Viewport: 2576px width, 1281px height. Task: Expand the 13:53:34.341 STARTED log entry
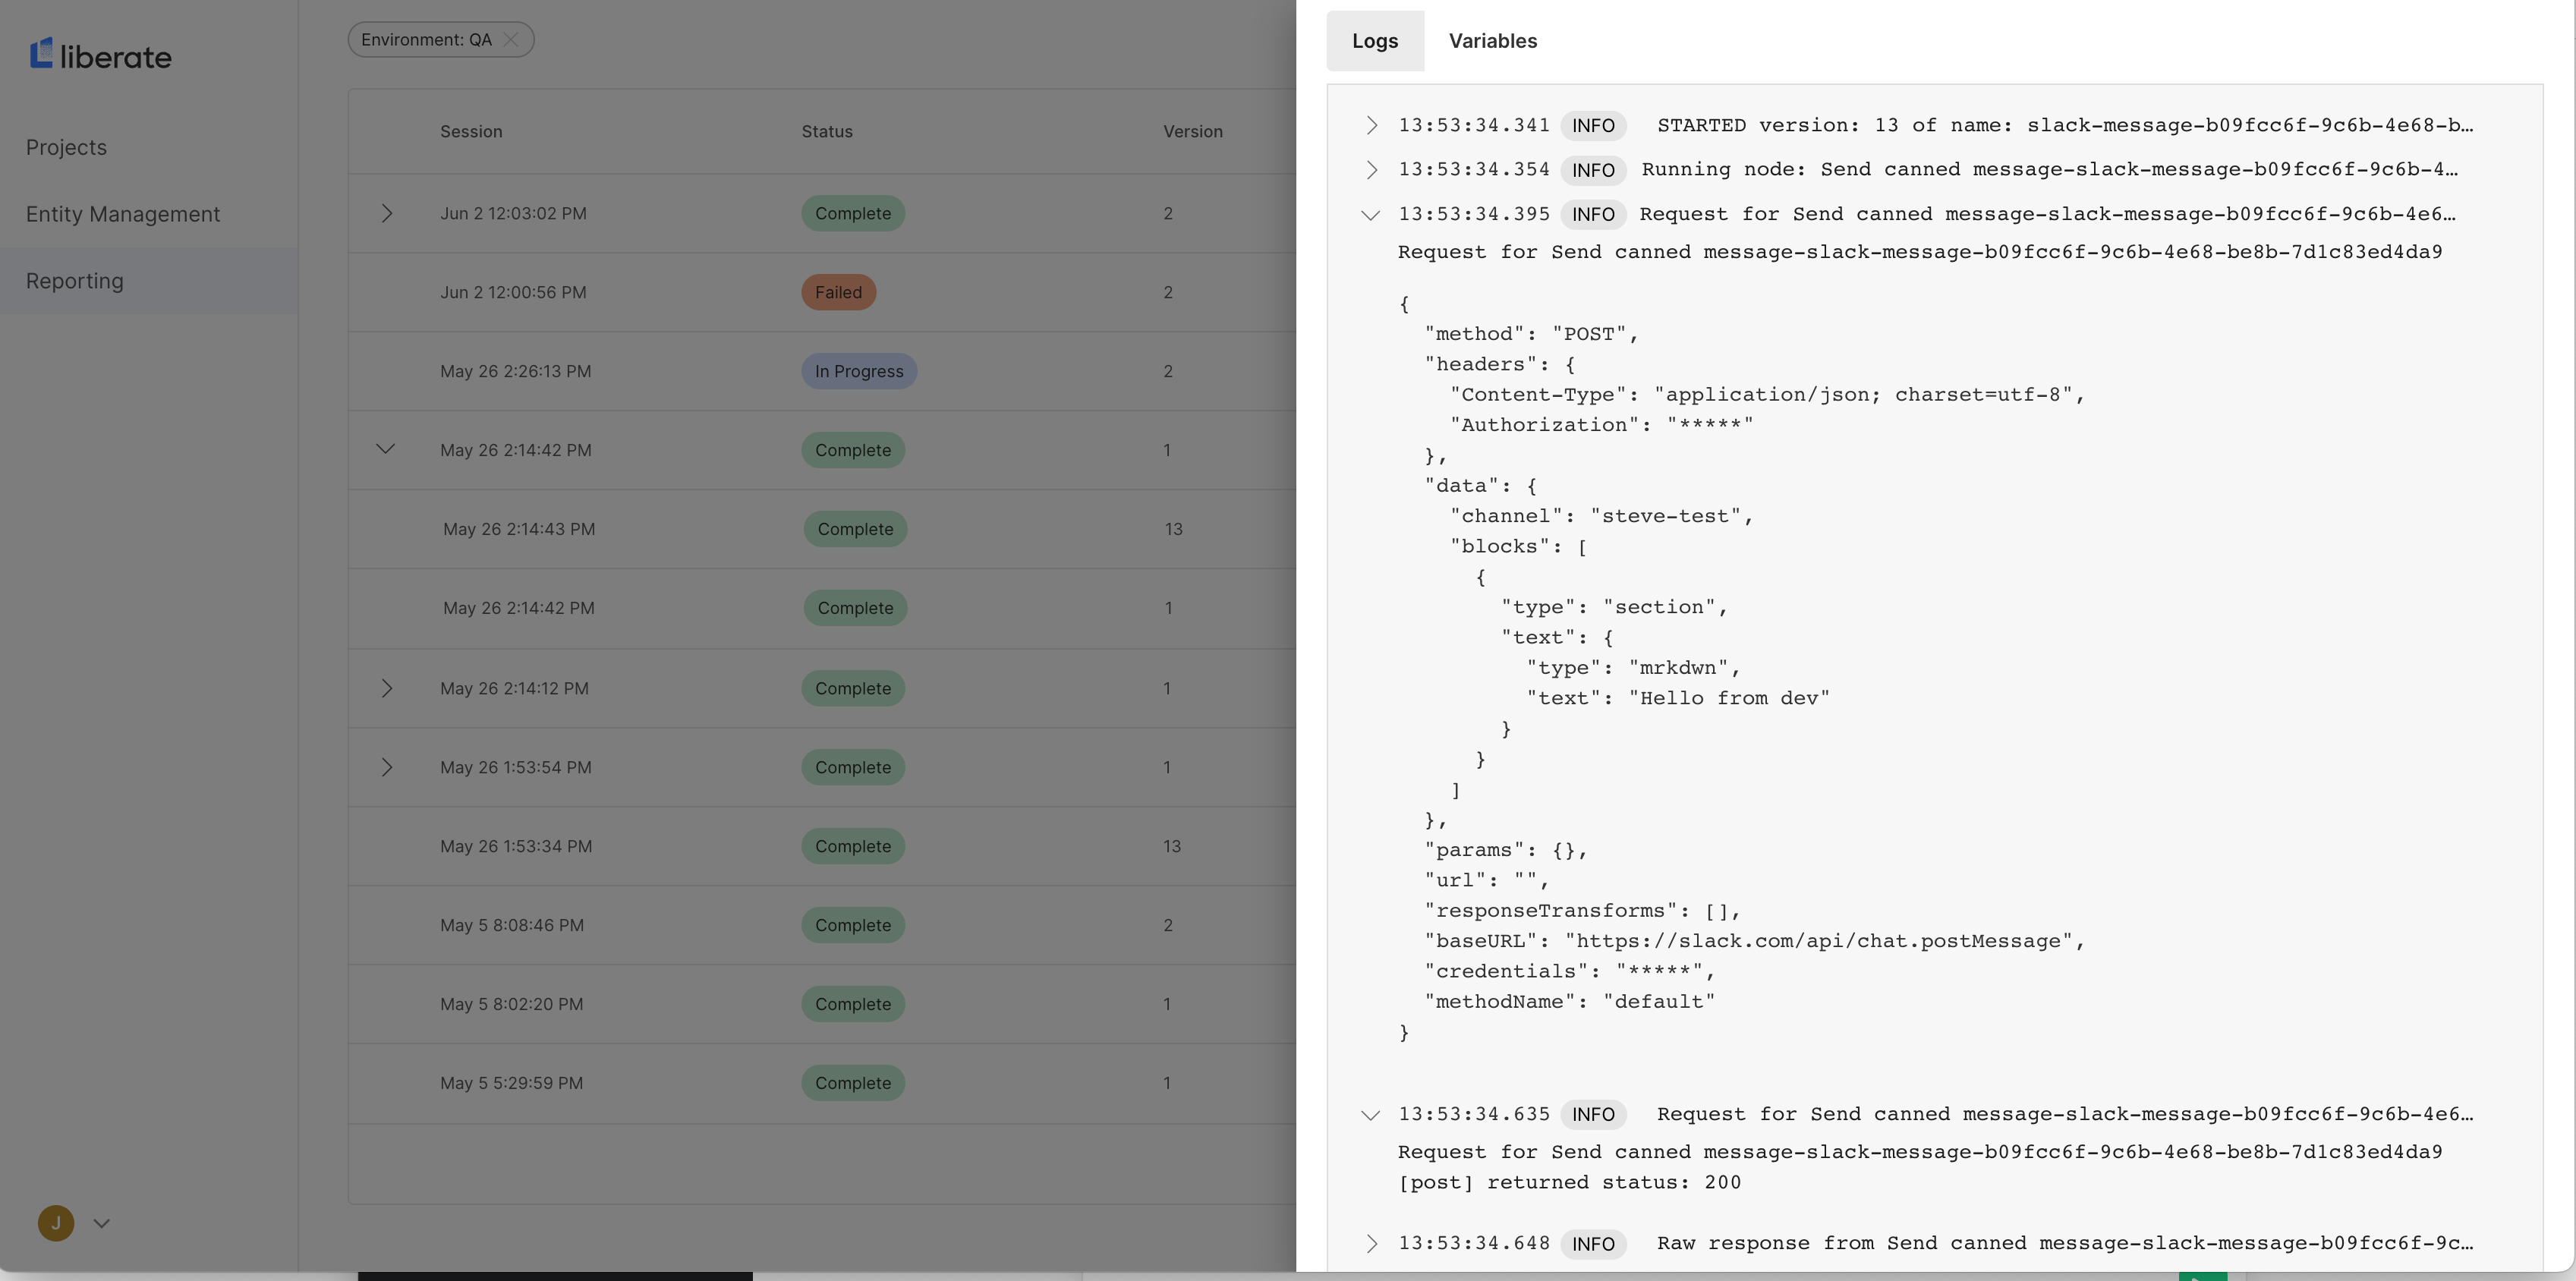click(1371, 125)
